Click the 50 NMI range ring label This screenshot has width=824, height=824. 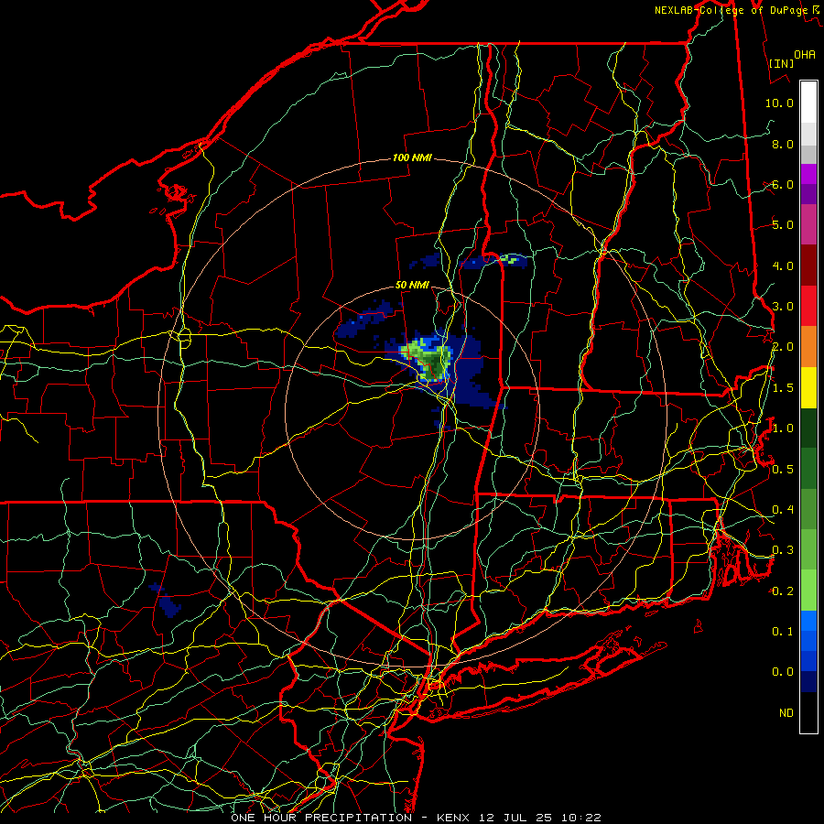click(412, 285)
